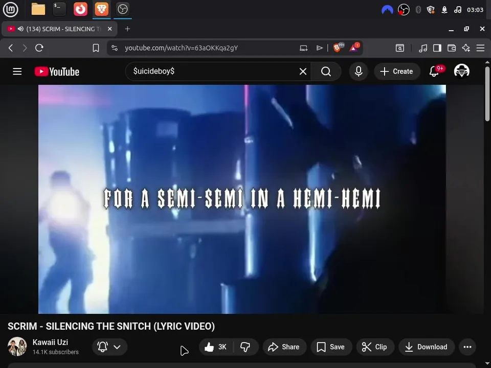
Task: Open the Brave Wallet icon
Action: (452, 48)
